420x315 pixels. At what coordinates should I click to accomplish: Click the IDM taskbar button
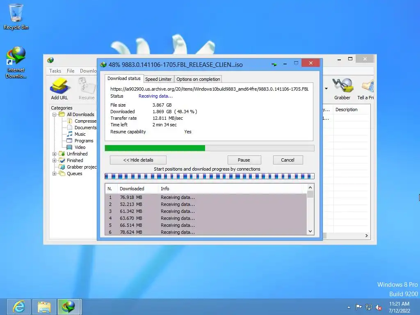click(69, 307)
